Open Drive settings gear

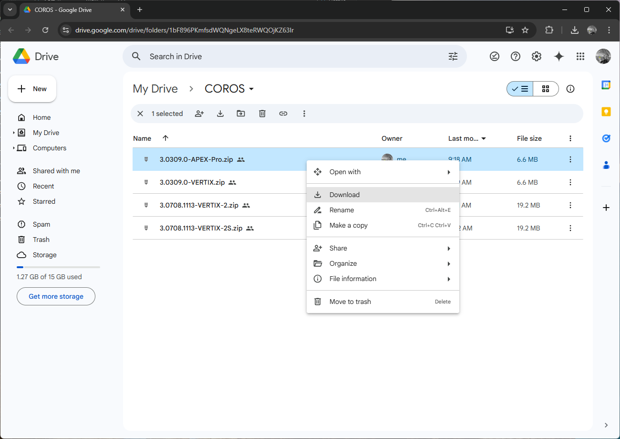click(537, 56)
